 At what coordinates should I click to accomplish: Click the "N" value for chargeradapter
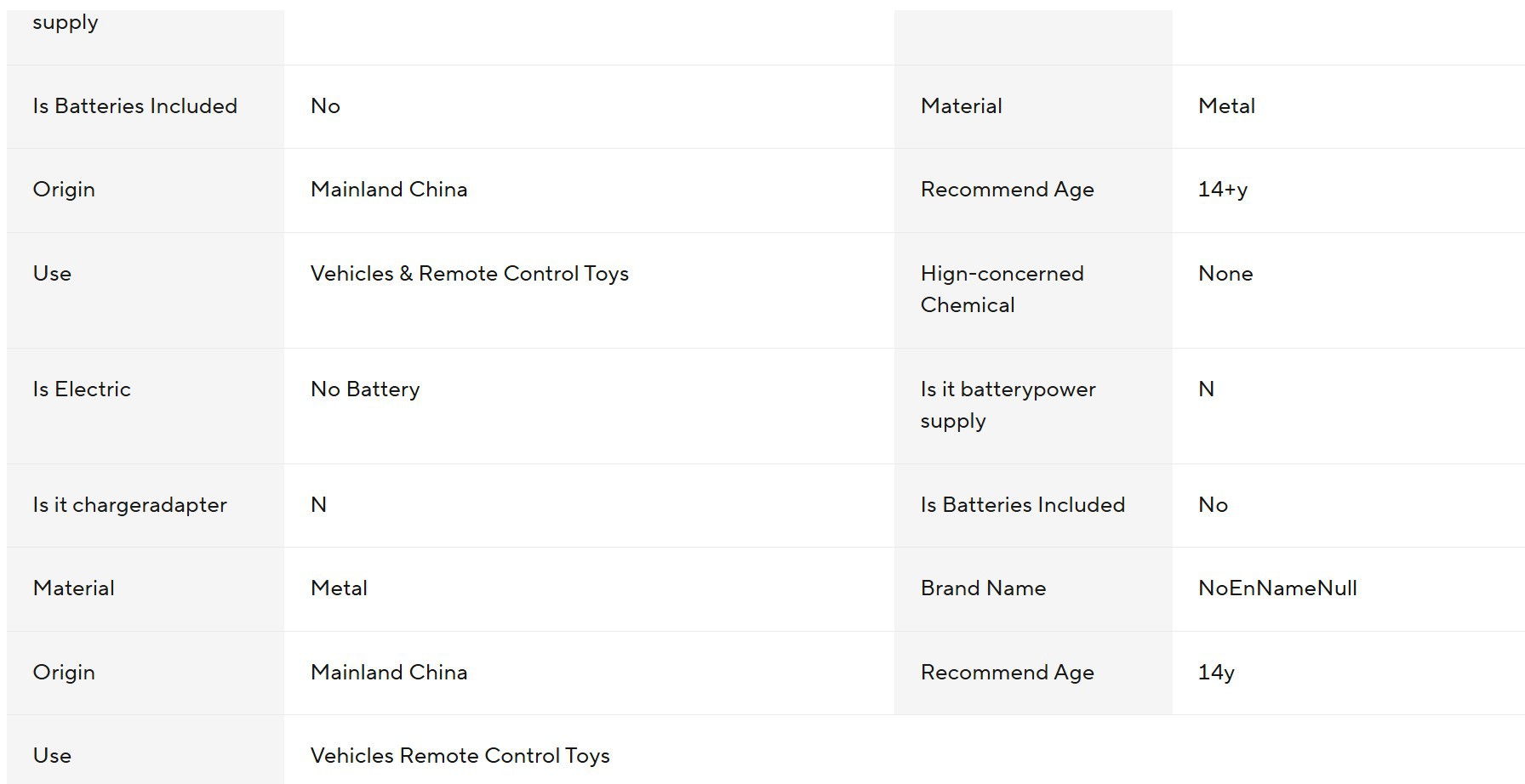(318, 505)
